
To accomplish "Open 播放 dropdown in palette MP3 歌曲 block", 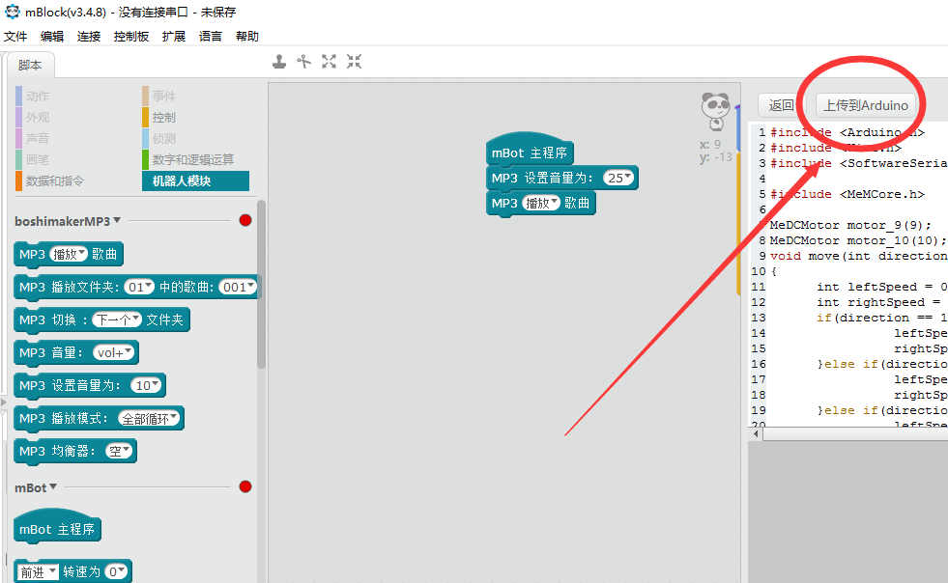I will click(x=69, y=255).
